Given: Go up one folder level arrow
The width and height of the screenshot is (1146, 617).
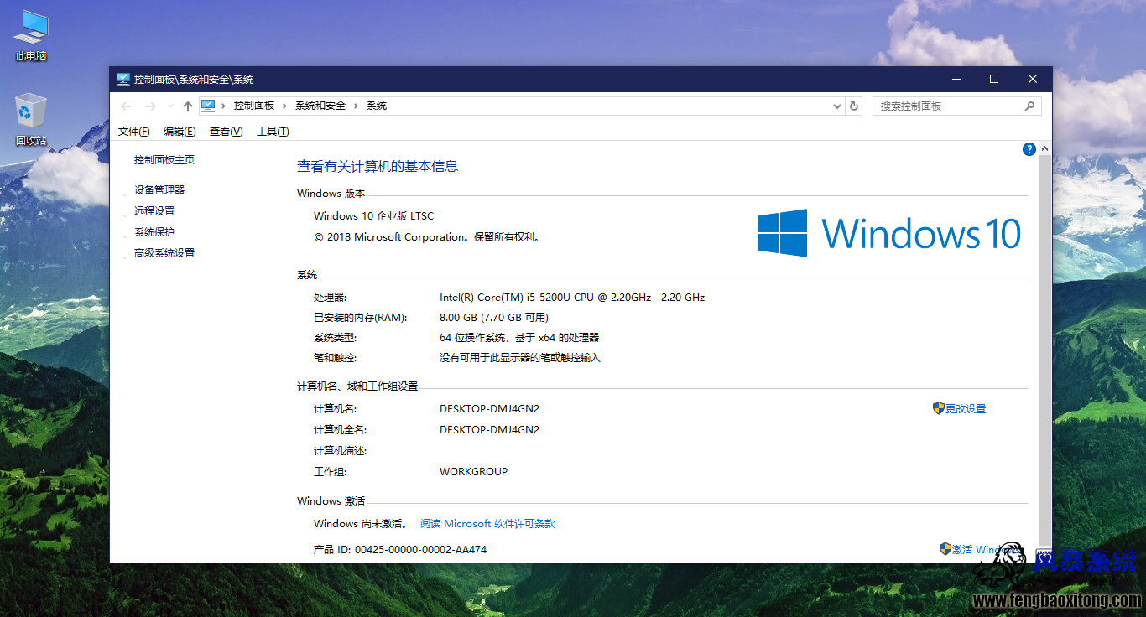Looking at the screenshot, I should click(x=188, y=106).
